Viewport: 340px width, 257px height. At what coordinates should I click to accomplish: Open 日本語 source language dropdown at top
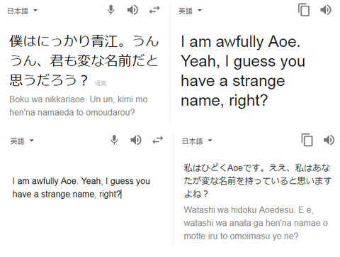coord(23,11)
